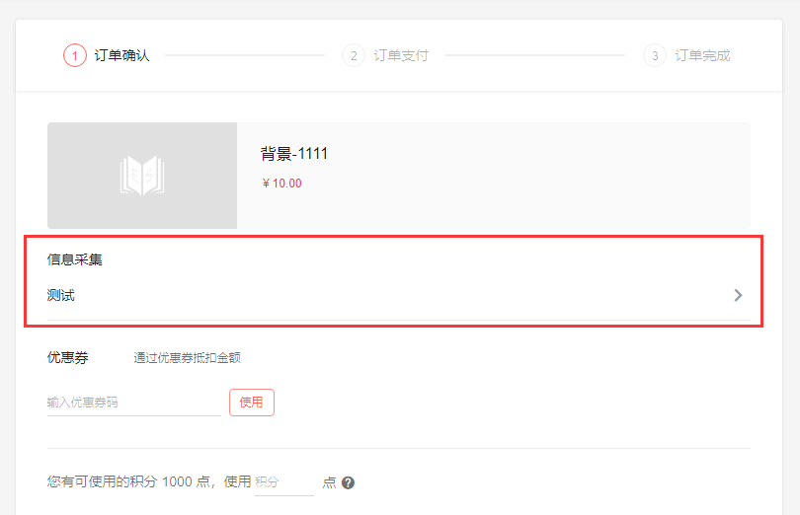The image size is (800, 515).
Task: Click the step 2 circle icon
Action: [354, 55]
